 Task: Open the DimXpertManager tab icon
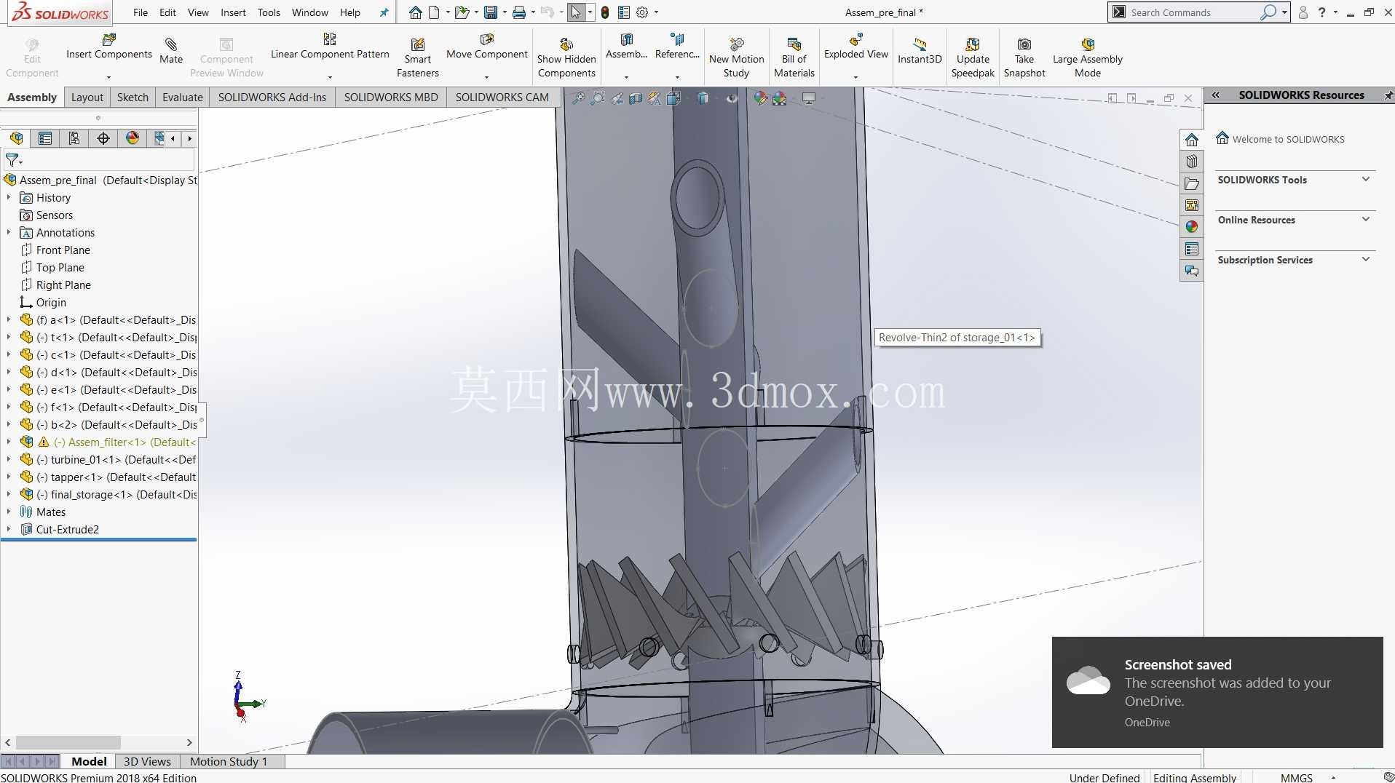pos(103,138)
